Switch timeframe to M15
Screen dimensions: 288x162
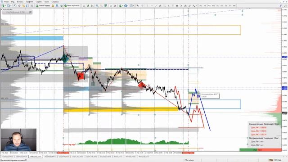209,6
